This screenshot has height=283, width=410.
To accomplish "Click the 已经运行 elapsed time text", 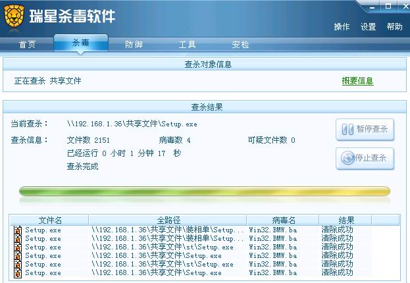I will pos(124,153).
